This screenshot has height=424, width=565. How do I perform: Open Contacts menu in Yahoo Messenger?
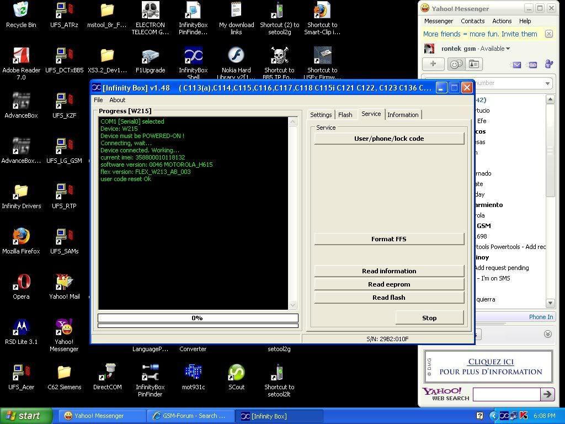coord(472,21)
